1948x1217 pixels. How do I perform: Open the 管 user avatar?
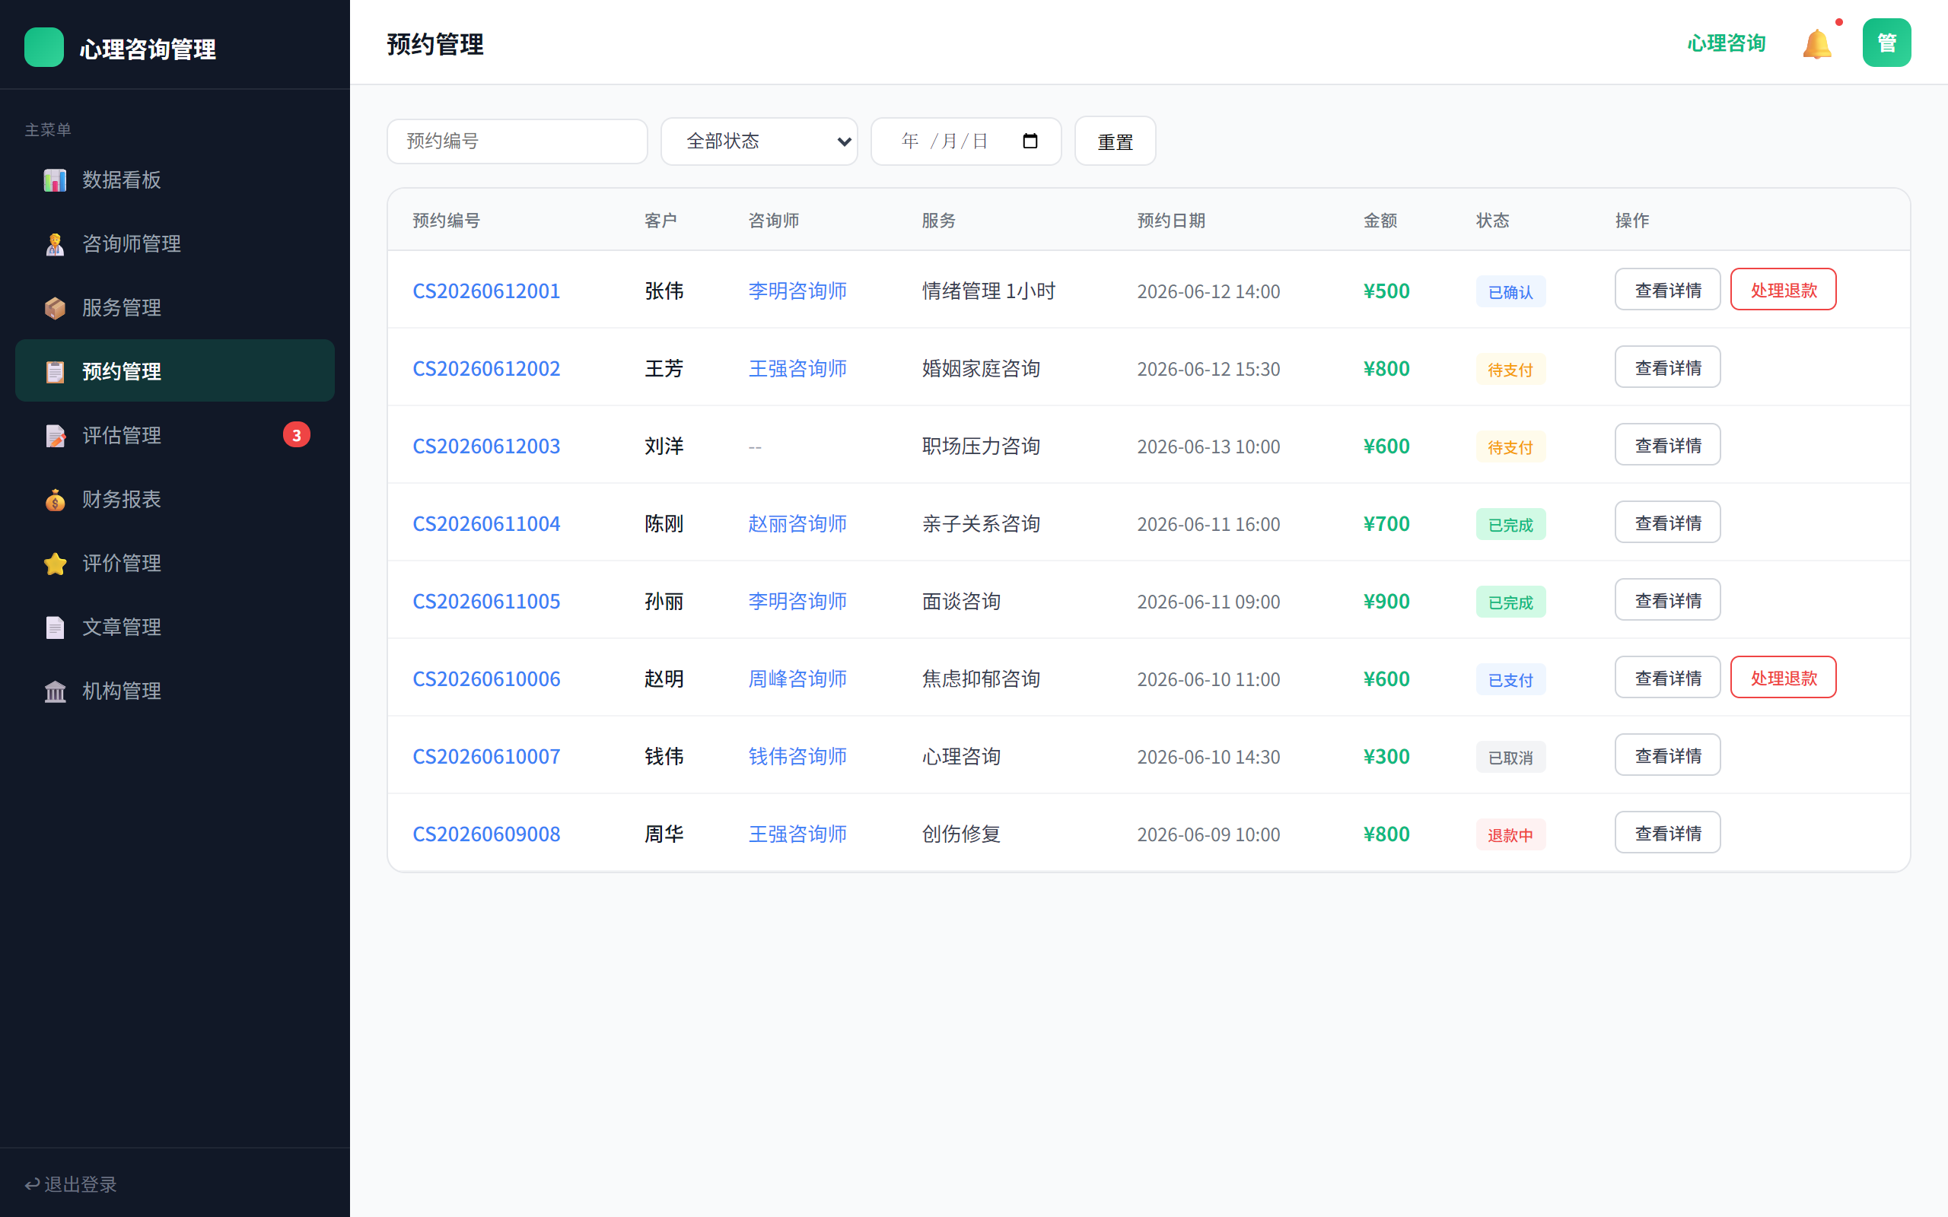coord(1886,43)
